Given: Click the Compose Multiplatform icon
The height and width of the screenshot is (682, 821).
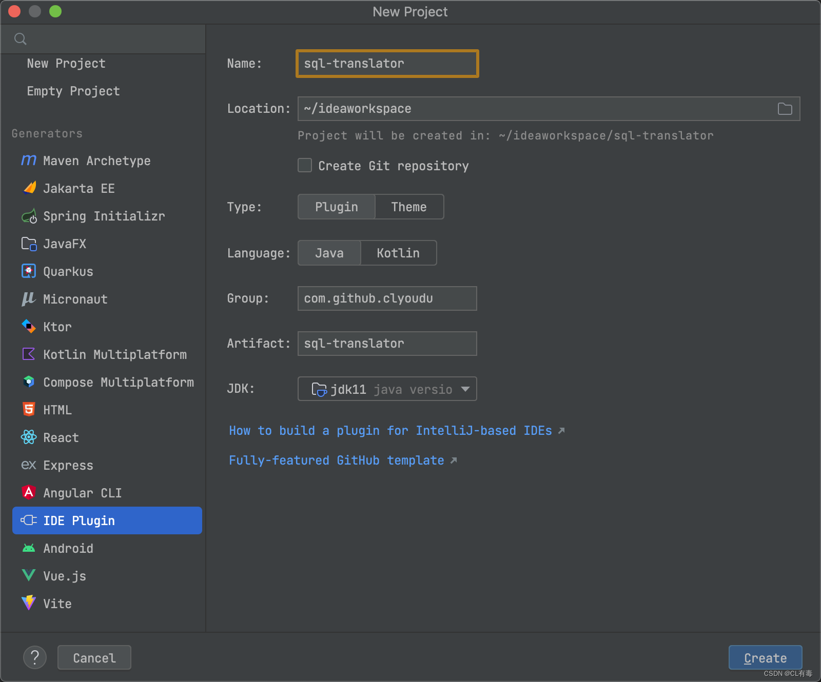Looking at the screenshot, I should click(x=29, y=382).
